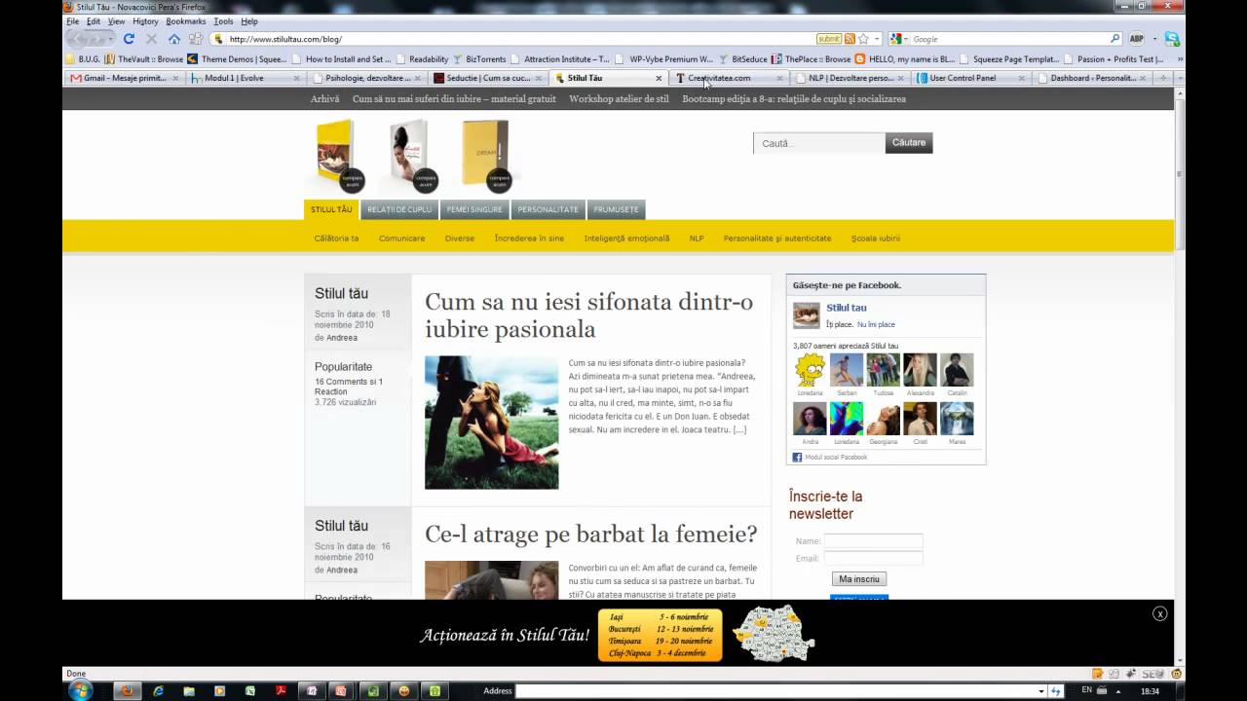This screenshot has width=1247, height=701.
Task: Click the first yellow book cover thumbnail
Action: click(337, 156)
